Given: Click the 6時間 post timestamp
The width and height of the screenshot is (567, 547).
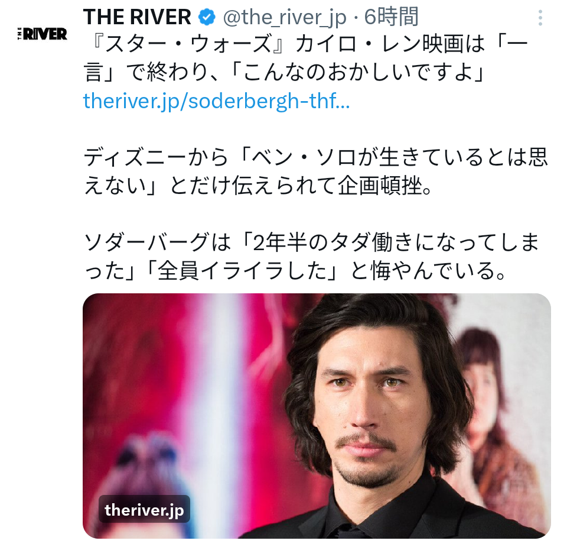Looking at the screenshot, I should point(391,17).
